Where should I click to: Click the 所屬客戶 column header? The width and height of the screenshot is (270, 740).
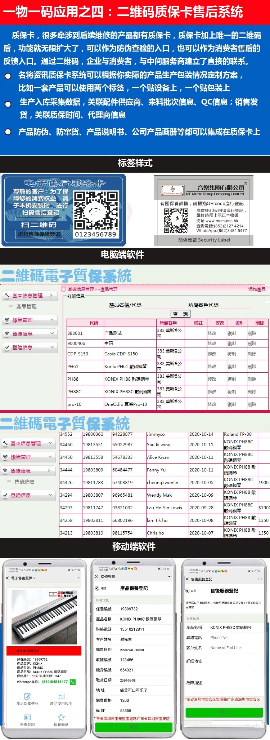tap(168, 323)
